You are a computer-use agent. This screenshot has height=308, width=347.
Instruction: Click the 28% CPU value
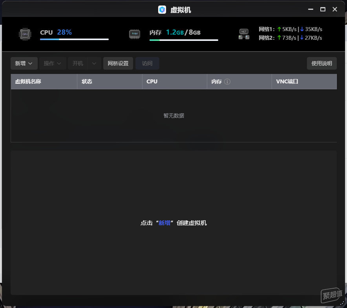point(64,32)
